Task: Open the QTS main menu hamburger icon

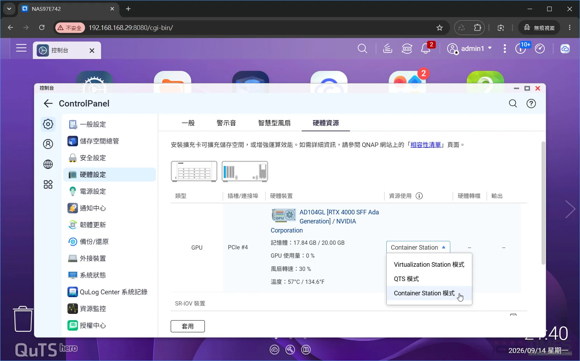Action: coord(21,48)
